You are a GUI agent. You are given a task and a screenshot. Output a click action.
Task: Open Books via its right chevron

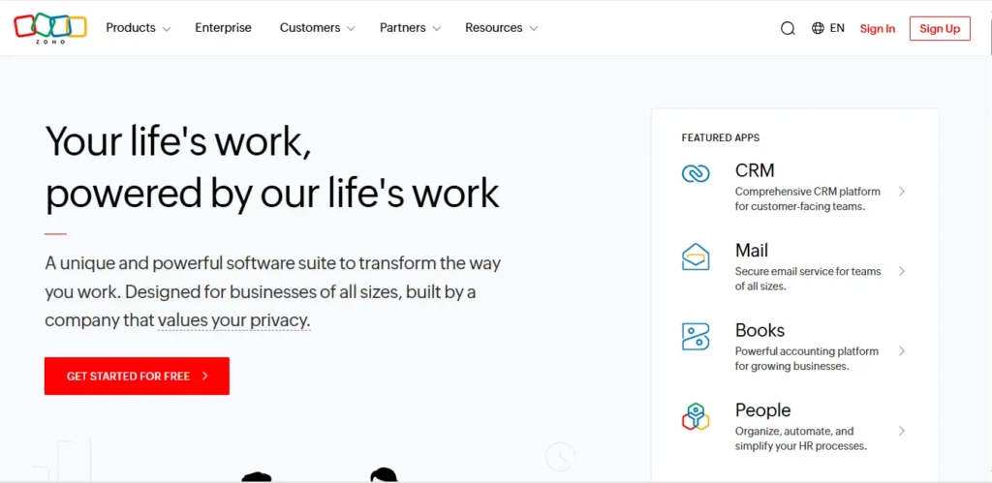(x=902, y=350)
